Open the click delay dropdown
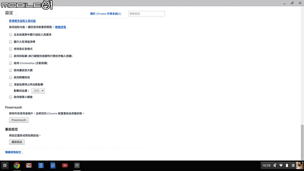304x171 pixels. click(x=38, y=91)
